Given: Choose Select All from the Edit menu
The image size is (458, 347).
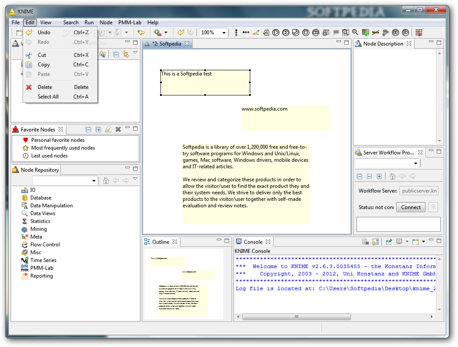Looking at the screenshot, I should point(60,97).
